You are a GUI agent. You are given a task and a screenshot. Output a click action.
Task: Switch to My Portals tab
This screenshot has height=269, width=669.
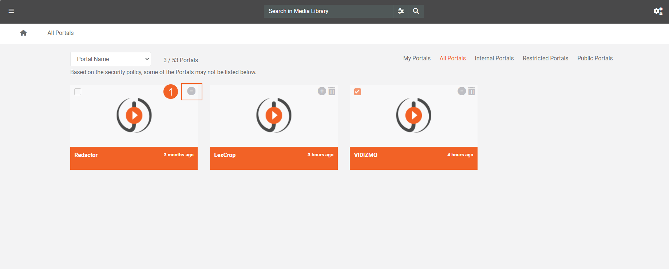pos(417,59)
